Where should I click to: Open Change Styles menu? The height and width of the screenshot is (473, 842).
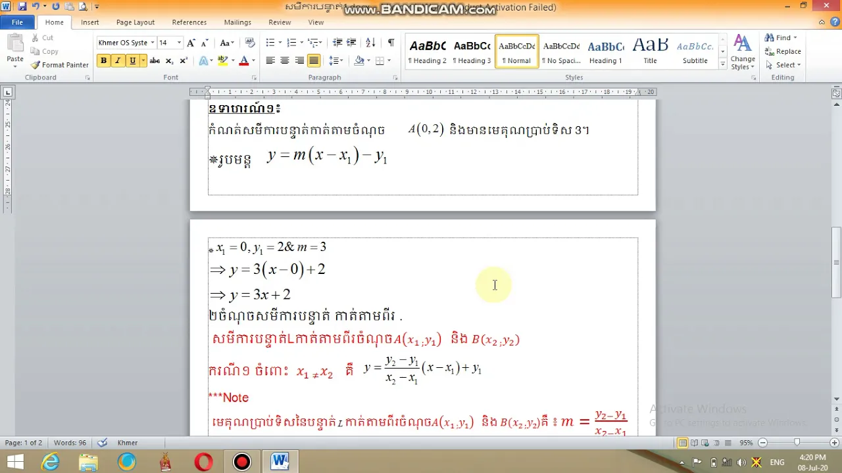click(x=743, y=53)
